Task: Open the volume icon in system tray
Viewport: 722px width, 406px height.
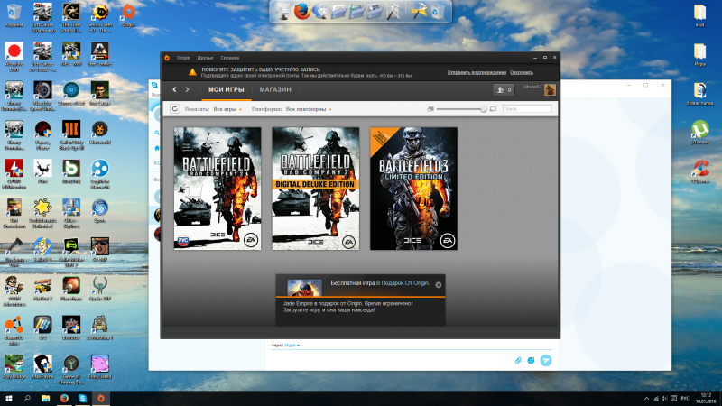Action: click(x=664, y=399)
